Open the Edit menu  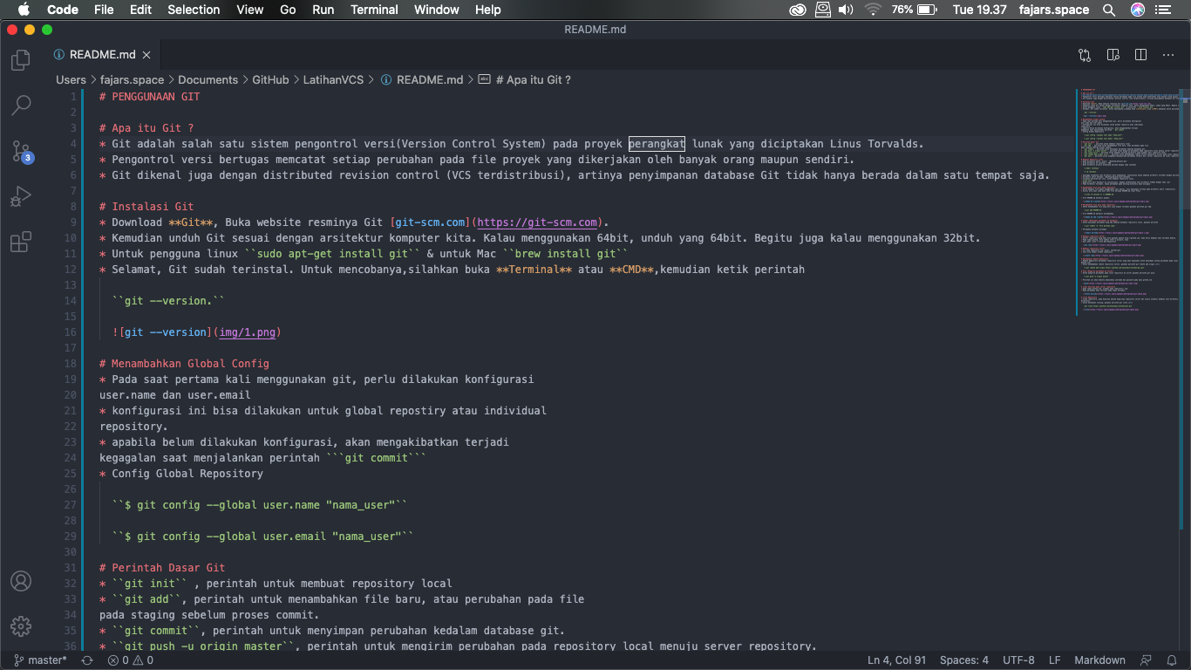[140, 10]
